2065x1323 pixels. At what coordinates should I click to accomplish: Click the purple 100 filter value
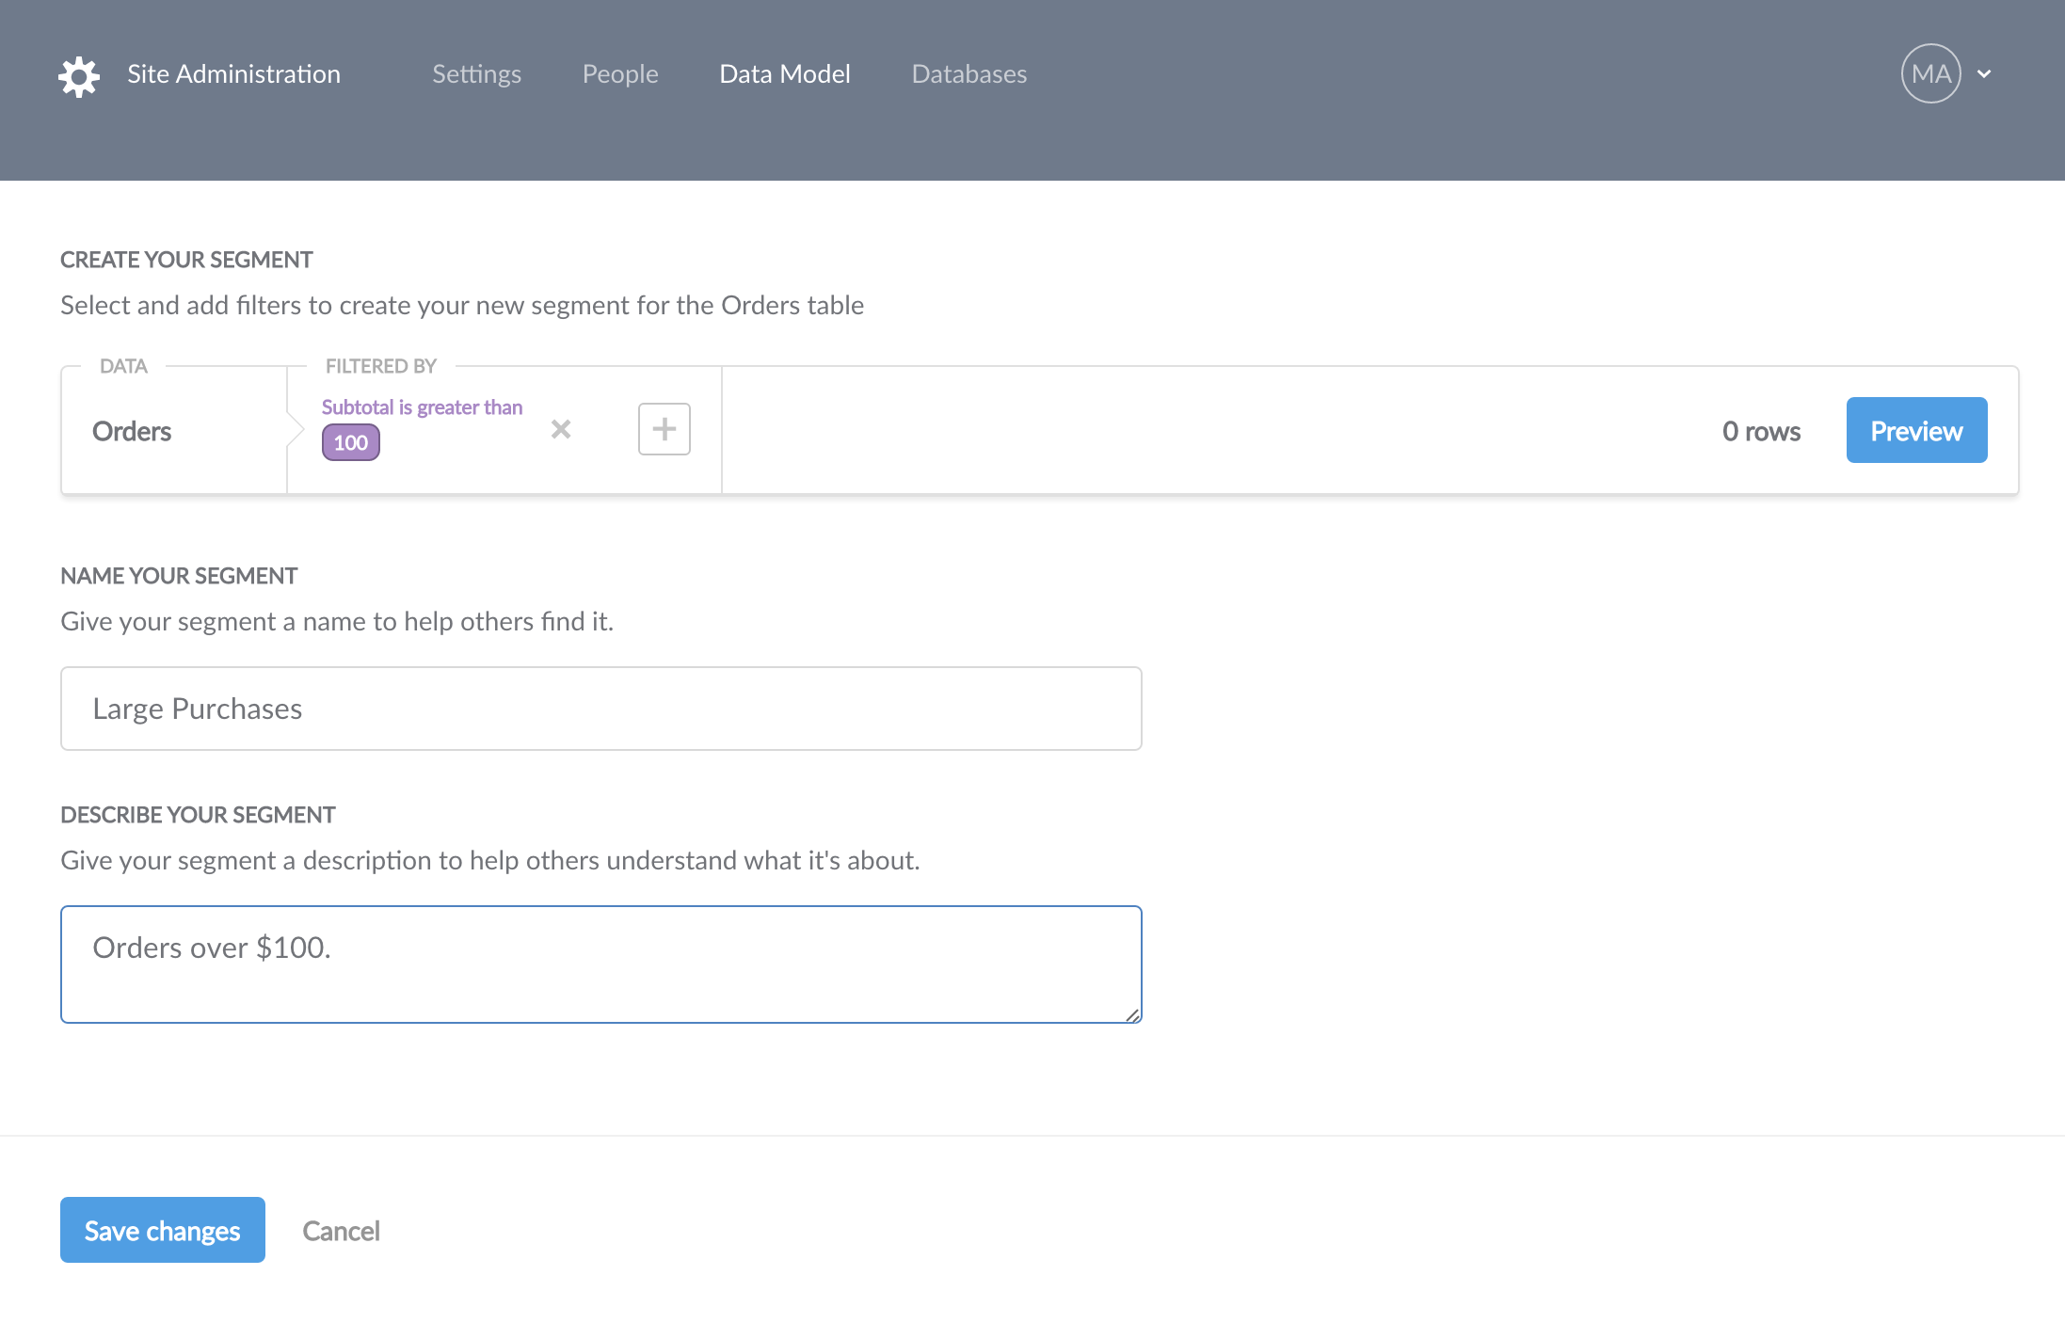(x=351, y=442)
